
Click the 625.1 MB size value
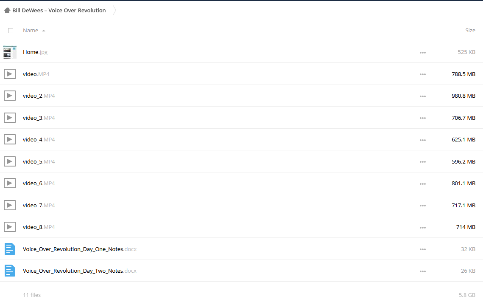pos(463,139)
